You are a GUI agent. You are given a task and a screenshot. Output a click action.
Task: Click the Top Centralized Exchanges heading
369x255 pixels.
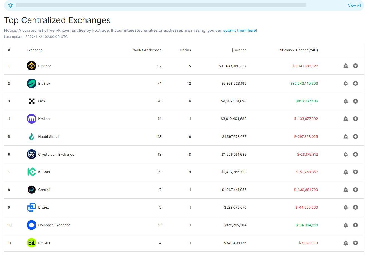click(57, 20)
